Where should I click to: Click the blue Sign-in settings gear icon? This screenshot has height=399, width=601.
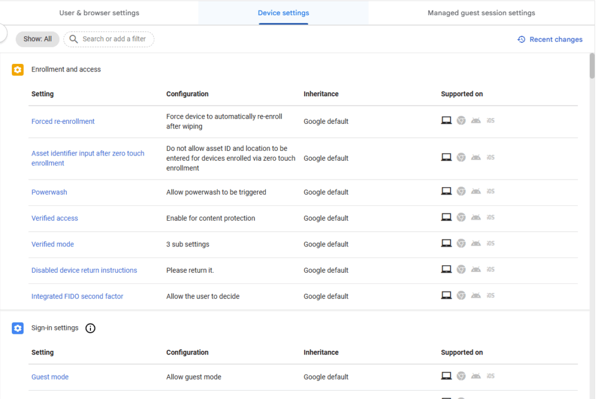point(18,328)
